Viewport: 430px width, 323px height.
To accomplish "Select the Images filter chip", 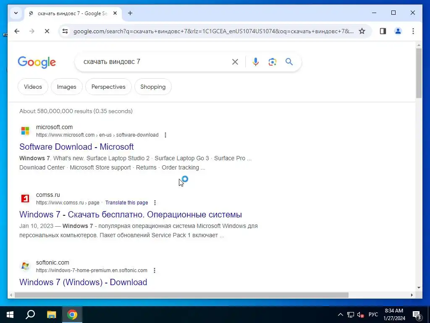I will tap(67, 87).
